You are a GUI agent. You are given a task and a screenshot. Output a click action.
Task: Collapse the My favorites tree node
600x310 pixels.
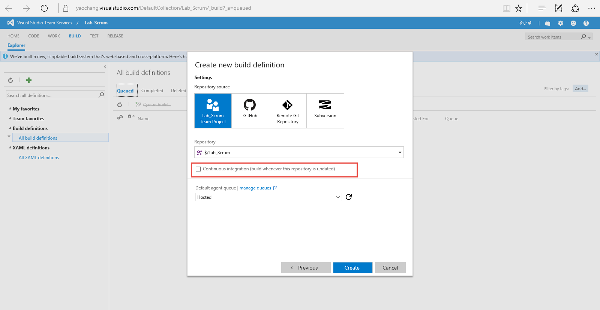coord(10,109)
